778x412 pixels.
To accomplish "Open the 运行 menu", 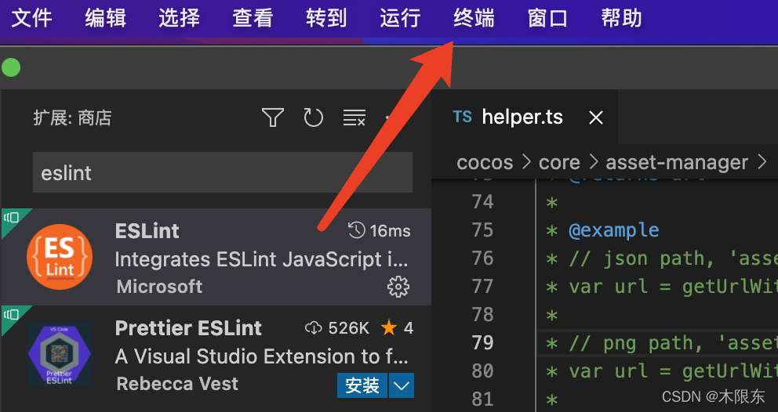I will point(400,18).
